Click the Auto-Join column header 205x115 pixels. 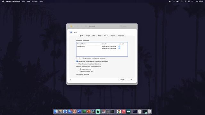(121, 44)
